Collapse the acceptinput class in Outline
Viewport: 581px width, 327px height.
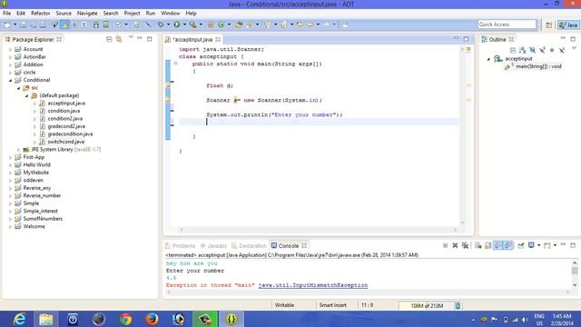coord(488,59)
